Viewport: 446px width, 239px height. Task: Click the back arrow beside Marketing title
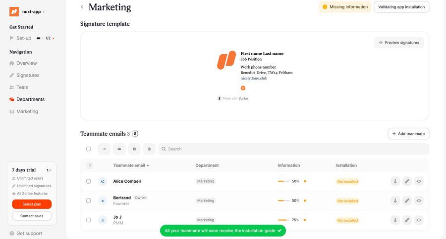tap(82, 7)
